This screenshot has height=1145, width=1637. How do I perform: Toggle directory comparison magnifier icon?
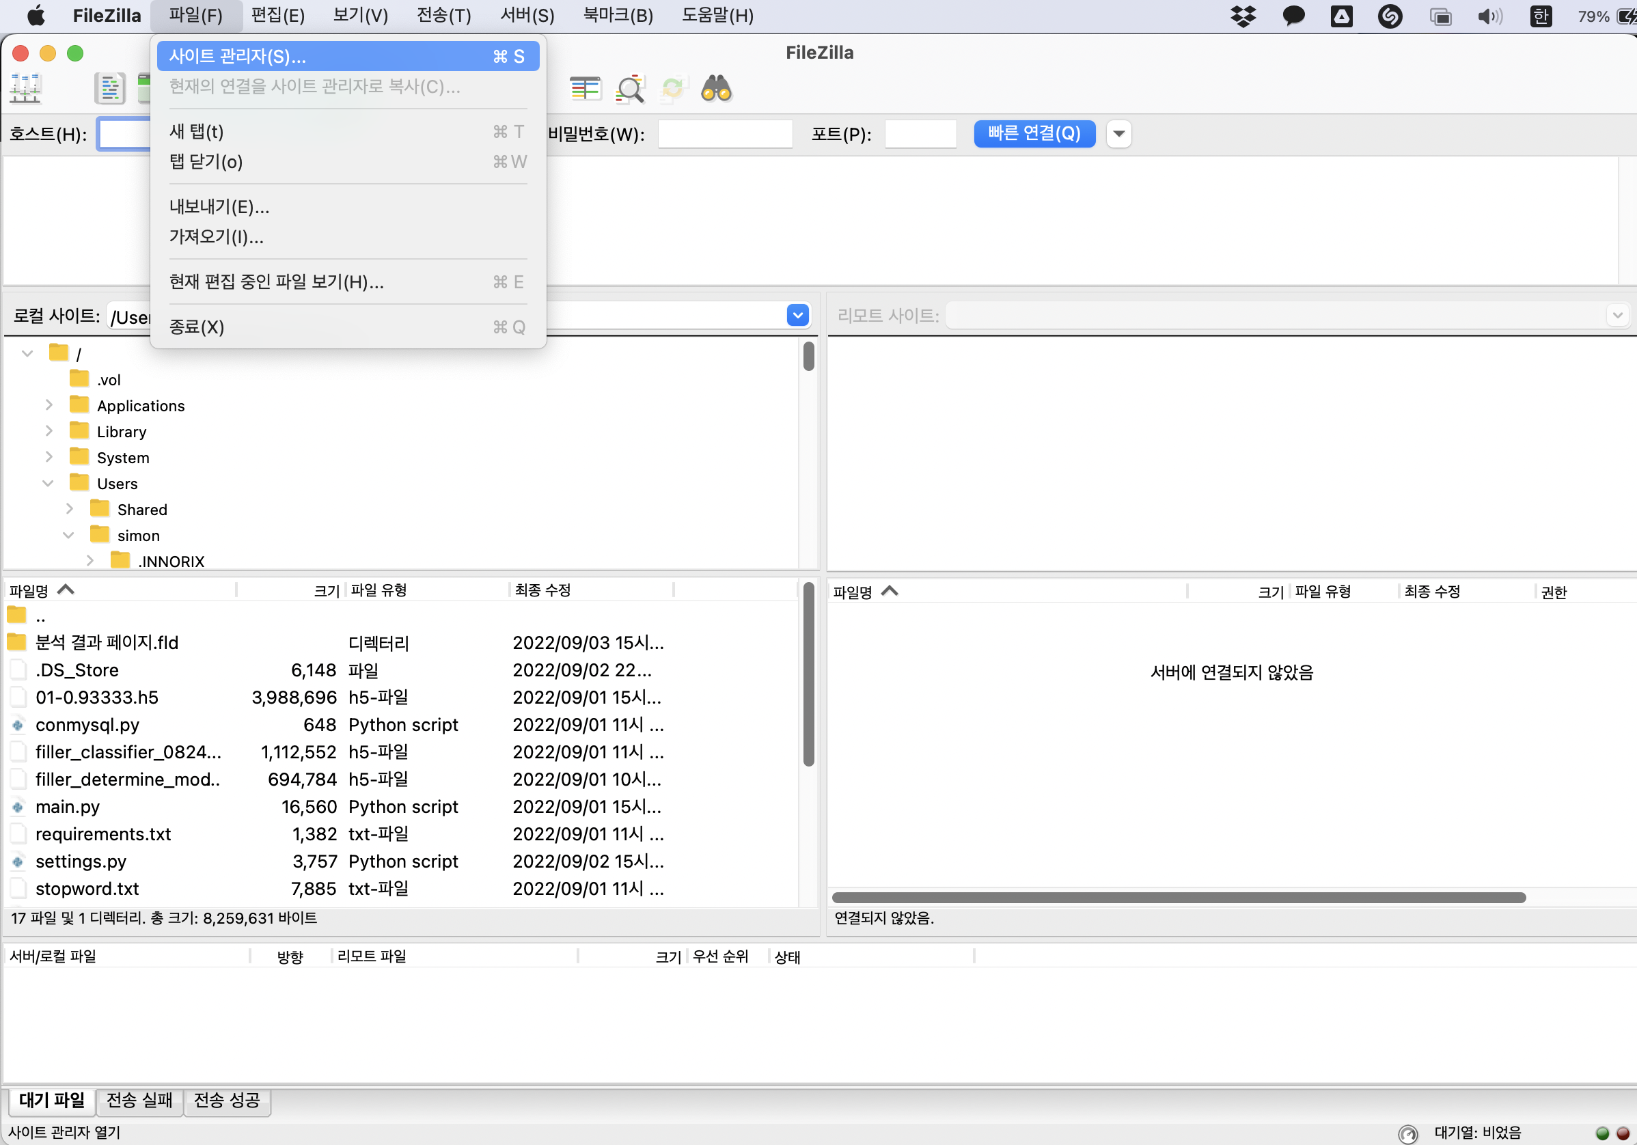[x=631, y=89]
